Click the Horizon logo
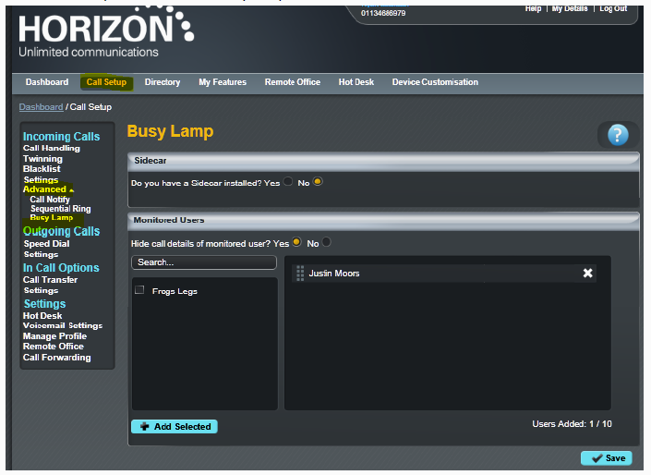This screenshot has width=651, height=475. coord(106,31)
